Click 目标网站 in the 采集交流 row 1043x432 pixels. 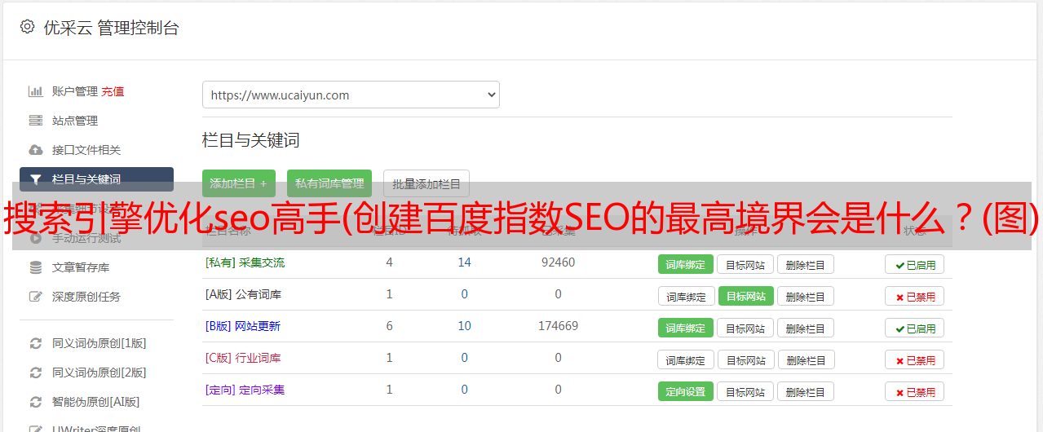coord(745,264)
